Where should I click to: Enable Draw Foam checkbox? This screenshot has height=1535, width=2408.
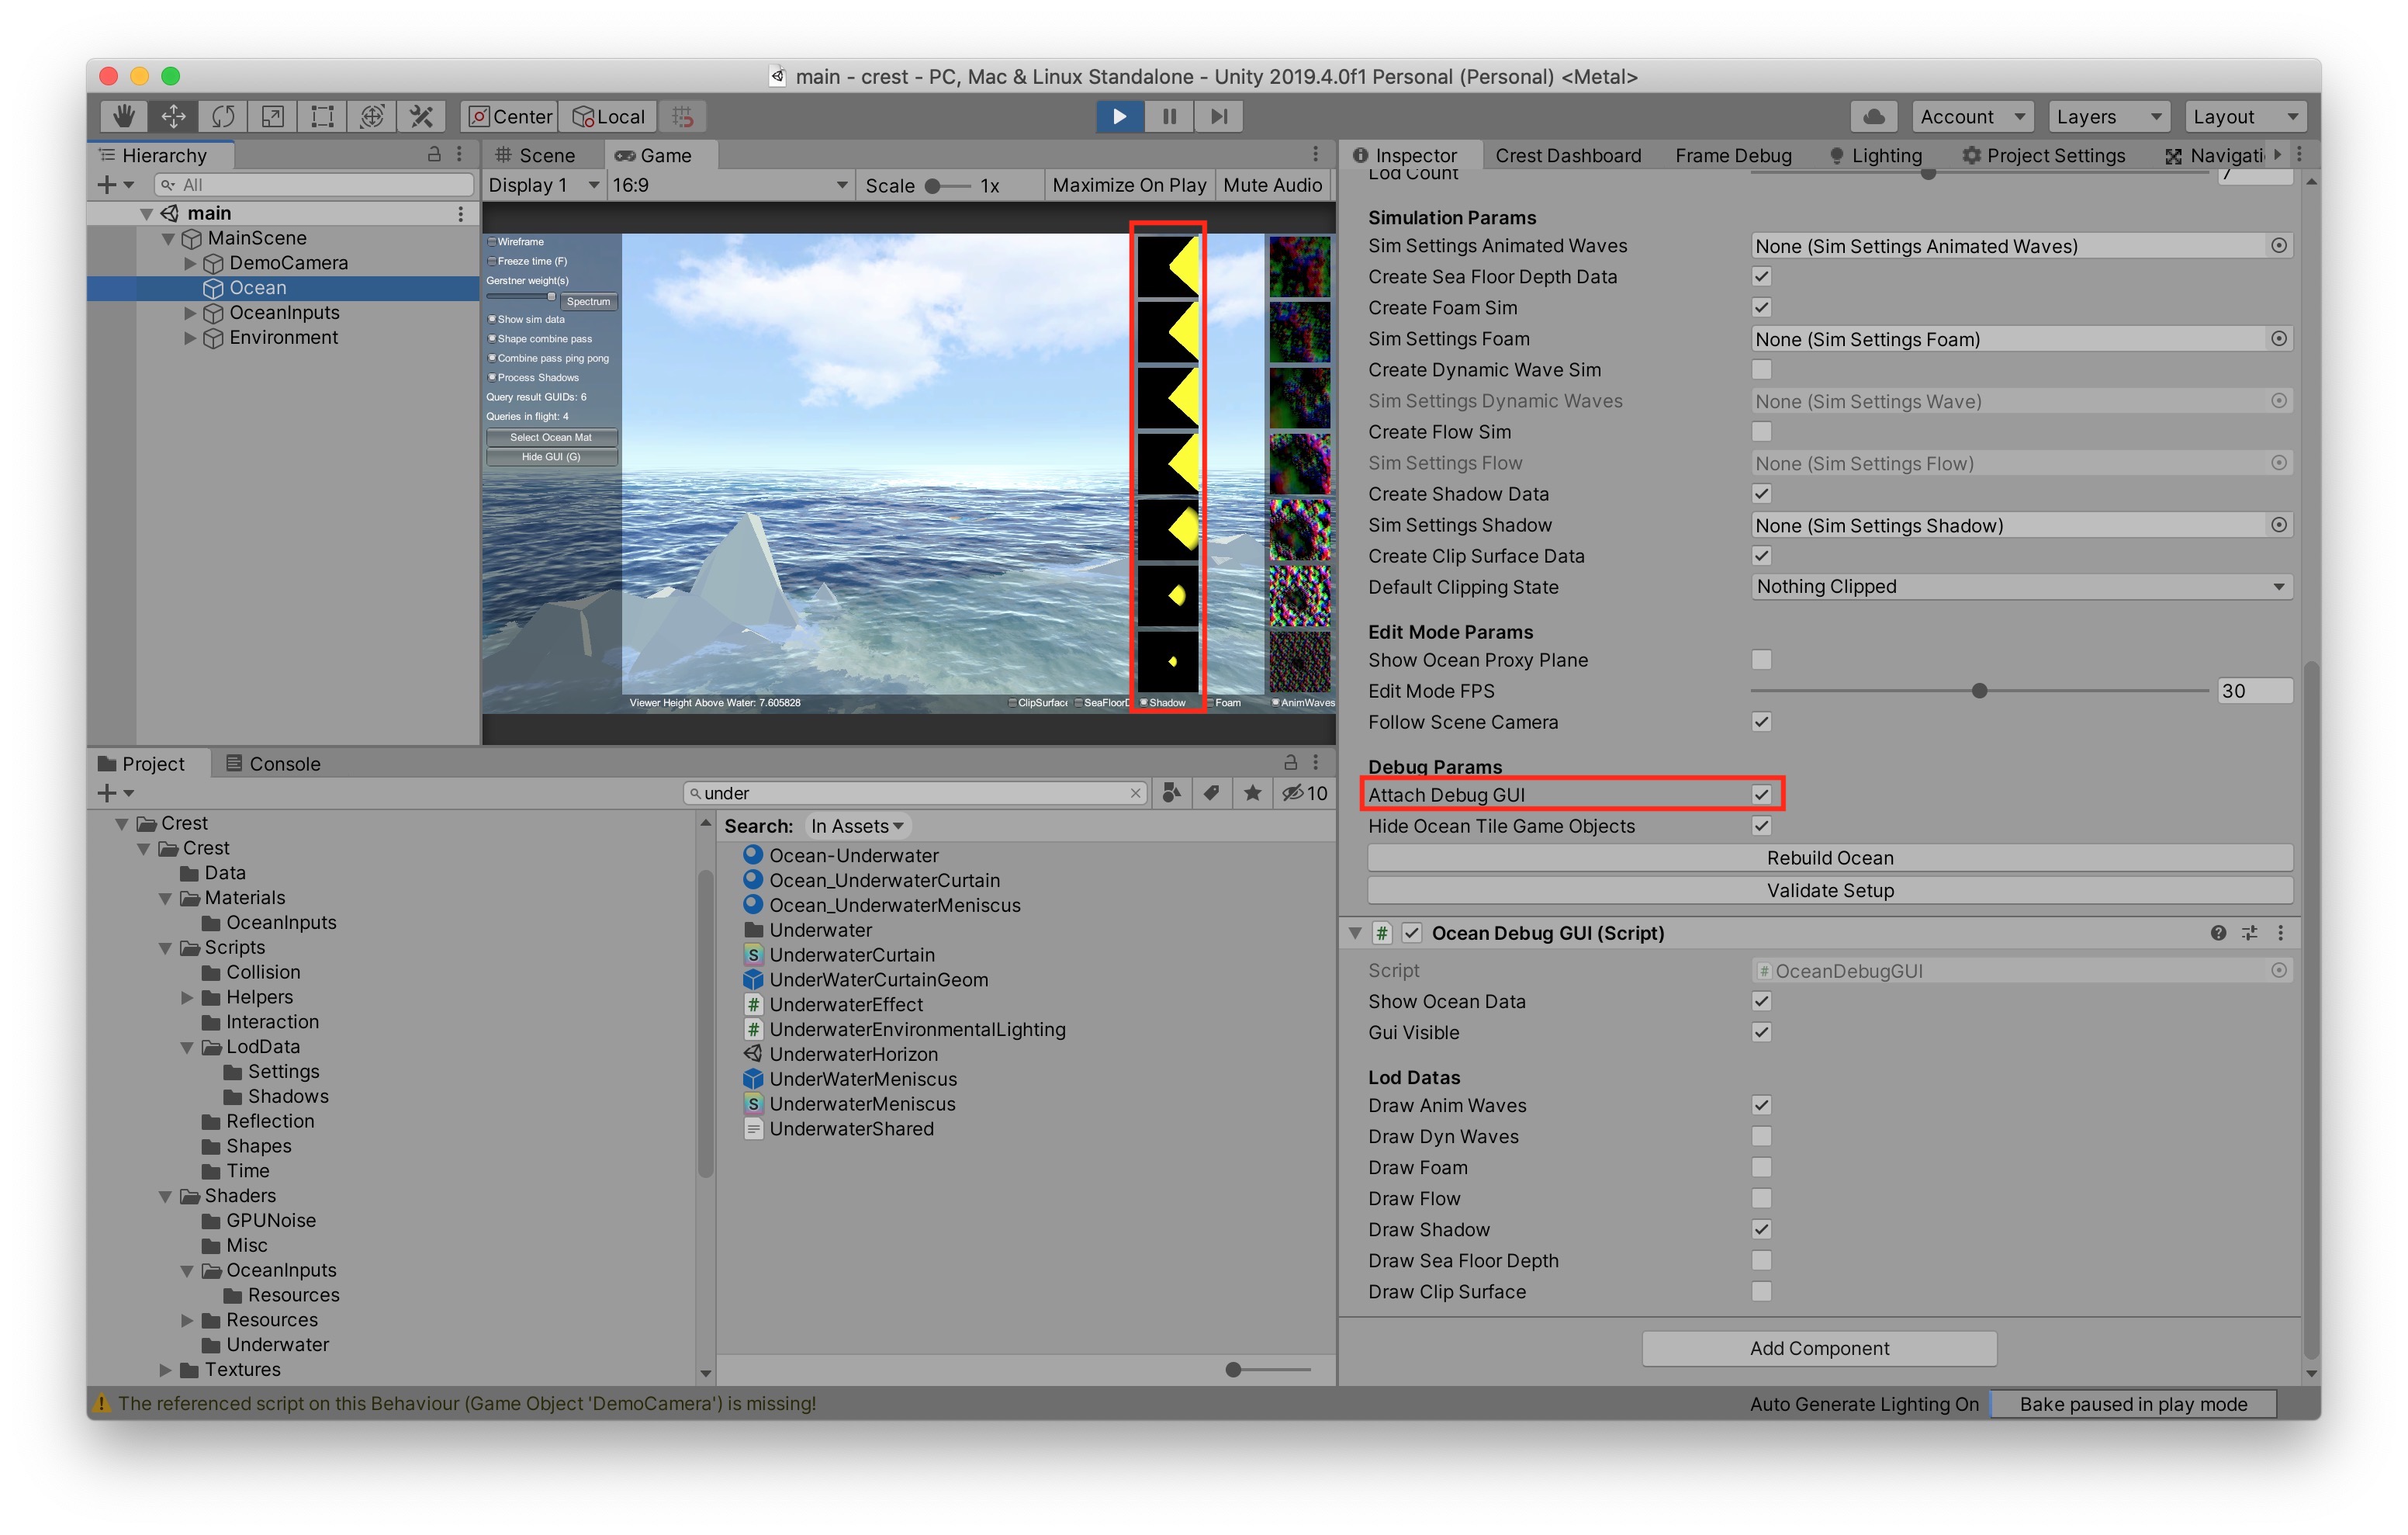coord(1761,1168)
